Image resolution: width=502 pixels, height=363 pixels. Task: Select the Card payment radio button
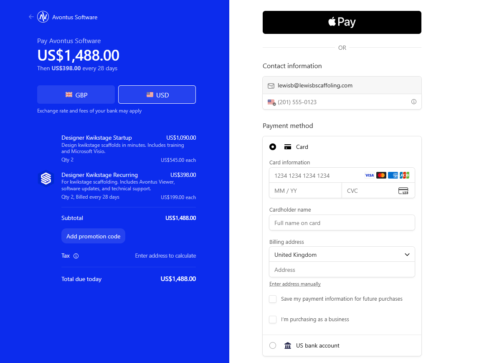[273, 147]
